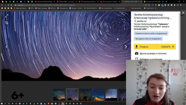Reload the current page
186x105 pixels.
pos(8,5)
